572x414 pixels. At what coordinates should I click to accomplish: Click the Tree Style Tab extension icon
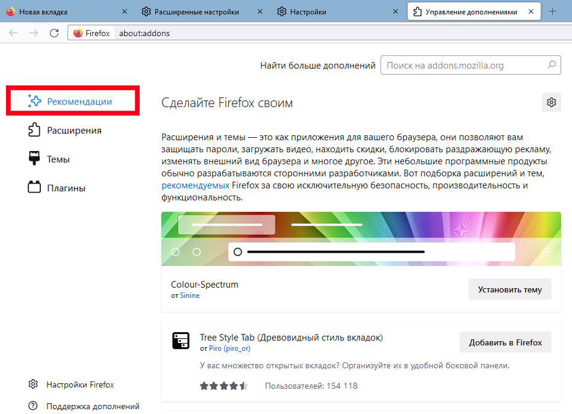click(x=181, y=341)
